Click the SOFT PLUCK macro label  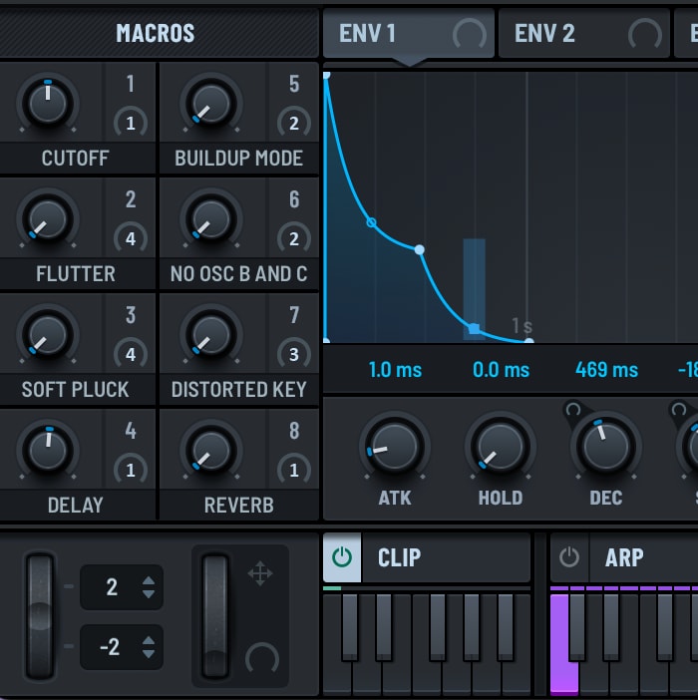point(75,389)
